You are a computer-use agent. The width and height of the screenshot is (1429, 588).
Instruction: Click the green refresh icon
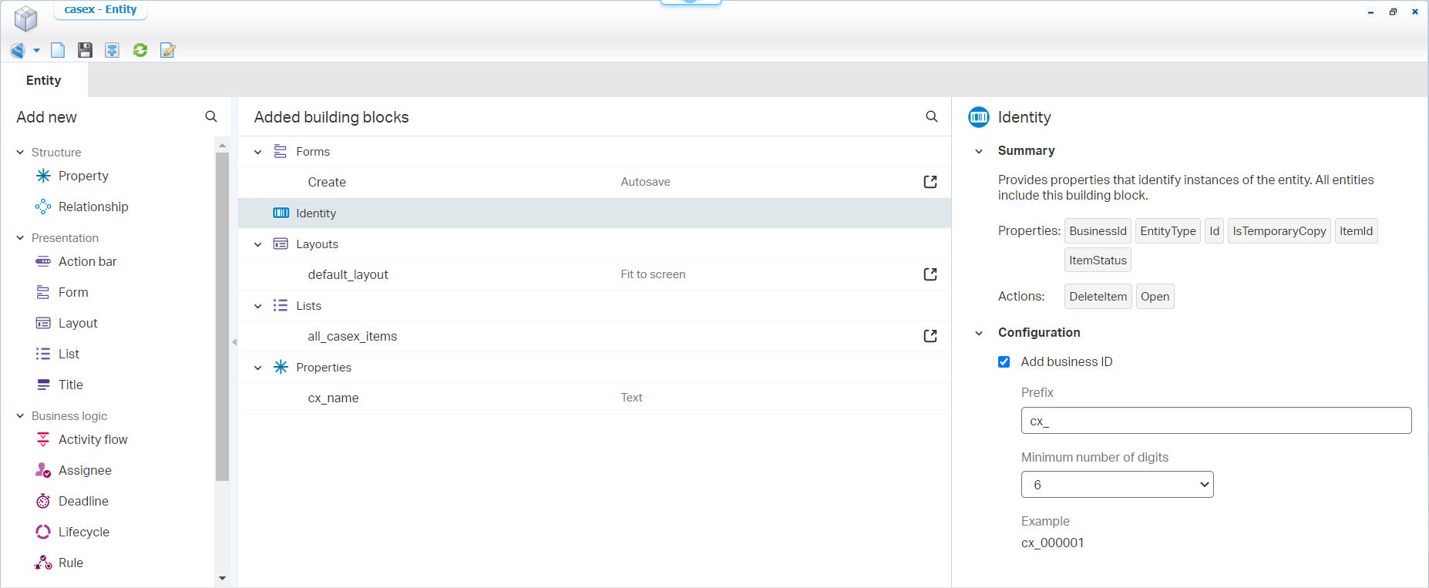(140, 50)
